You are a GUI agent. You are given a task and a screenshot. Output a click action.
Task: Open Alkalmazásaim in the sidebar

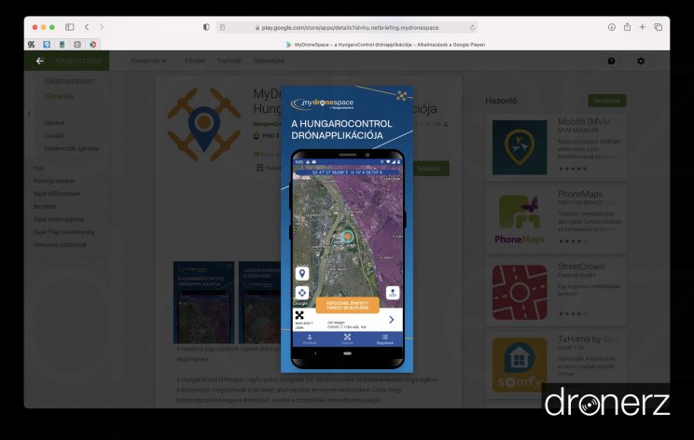click(69, 81)
